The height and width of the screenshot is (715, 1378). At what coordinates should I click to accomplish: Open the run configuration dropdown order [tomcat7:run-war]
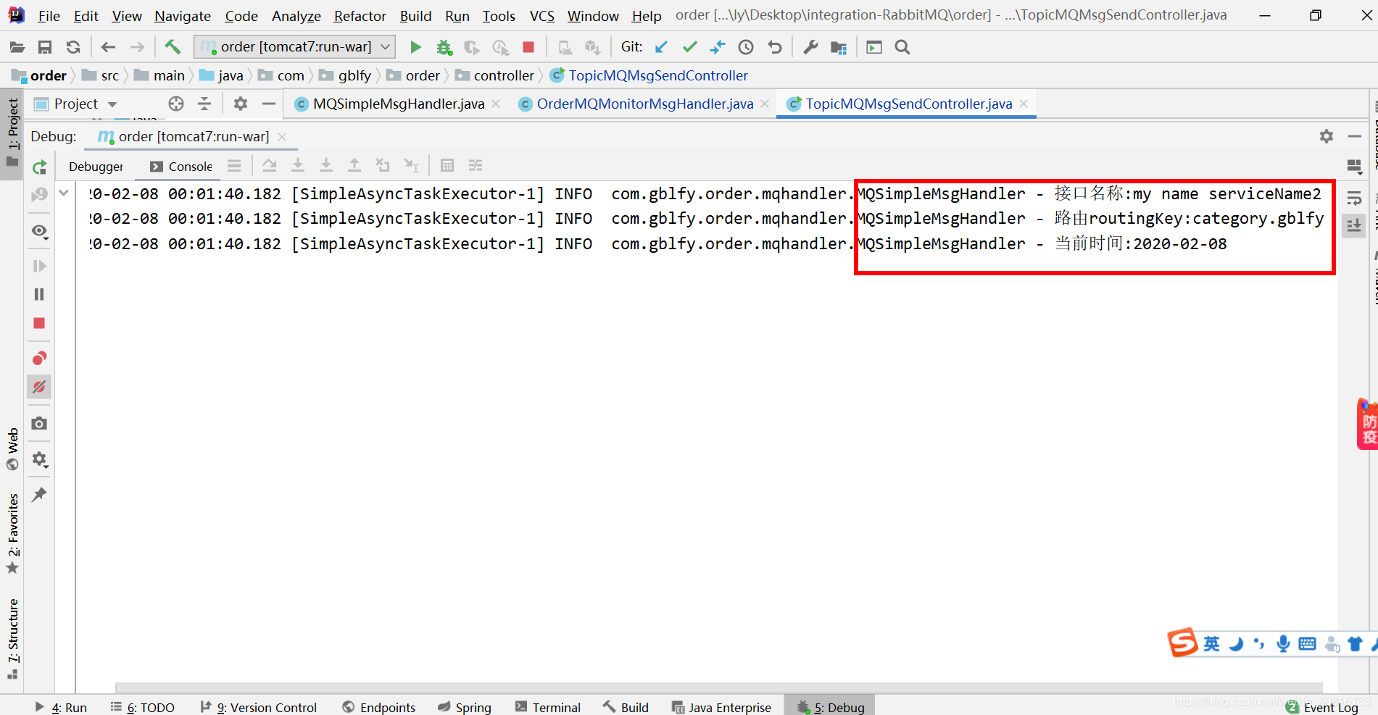pyautogui.click(x=295, y=47)
